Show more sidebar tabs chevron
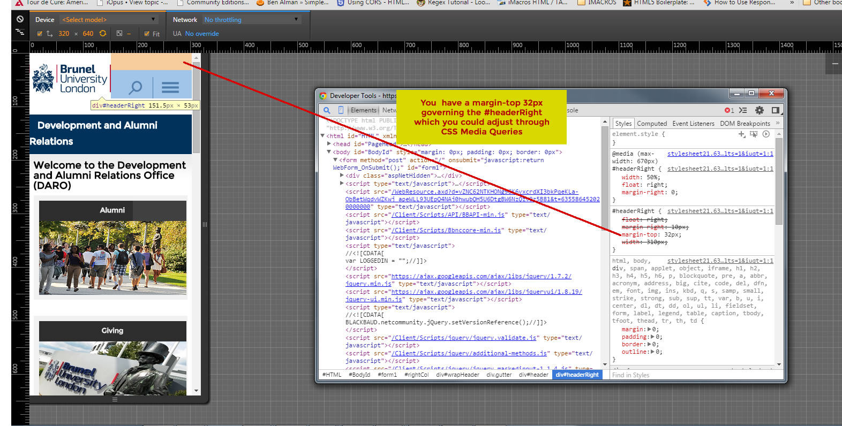The image size is (842, 426). click(x=778, y=123)
